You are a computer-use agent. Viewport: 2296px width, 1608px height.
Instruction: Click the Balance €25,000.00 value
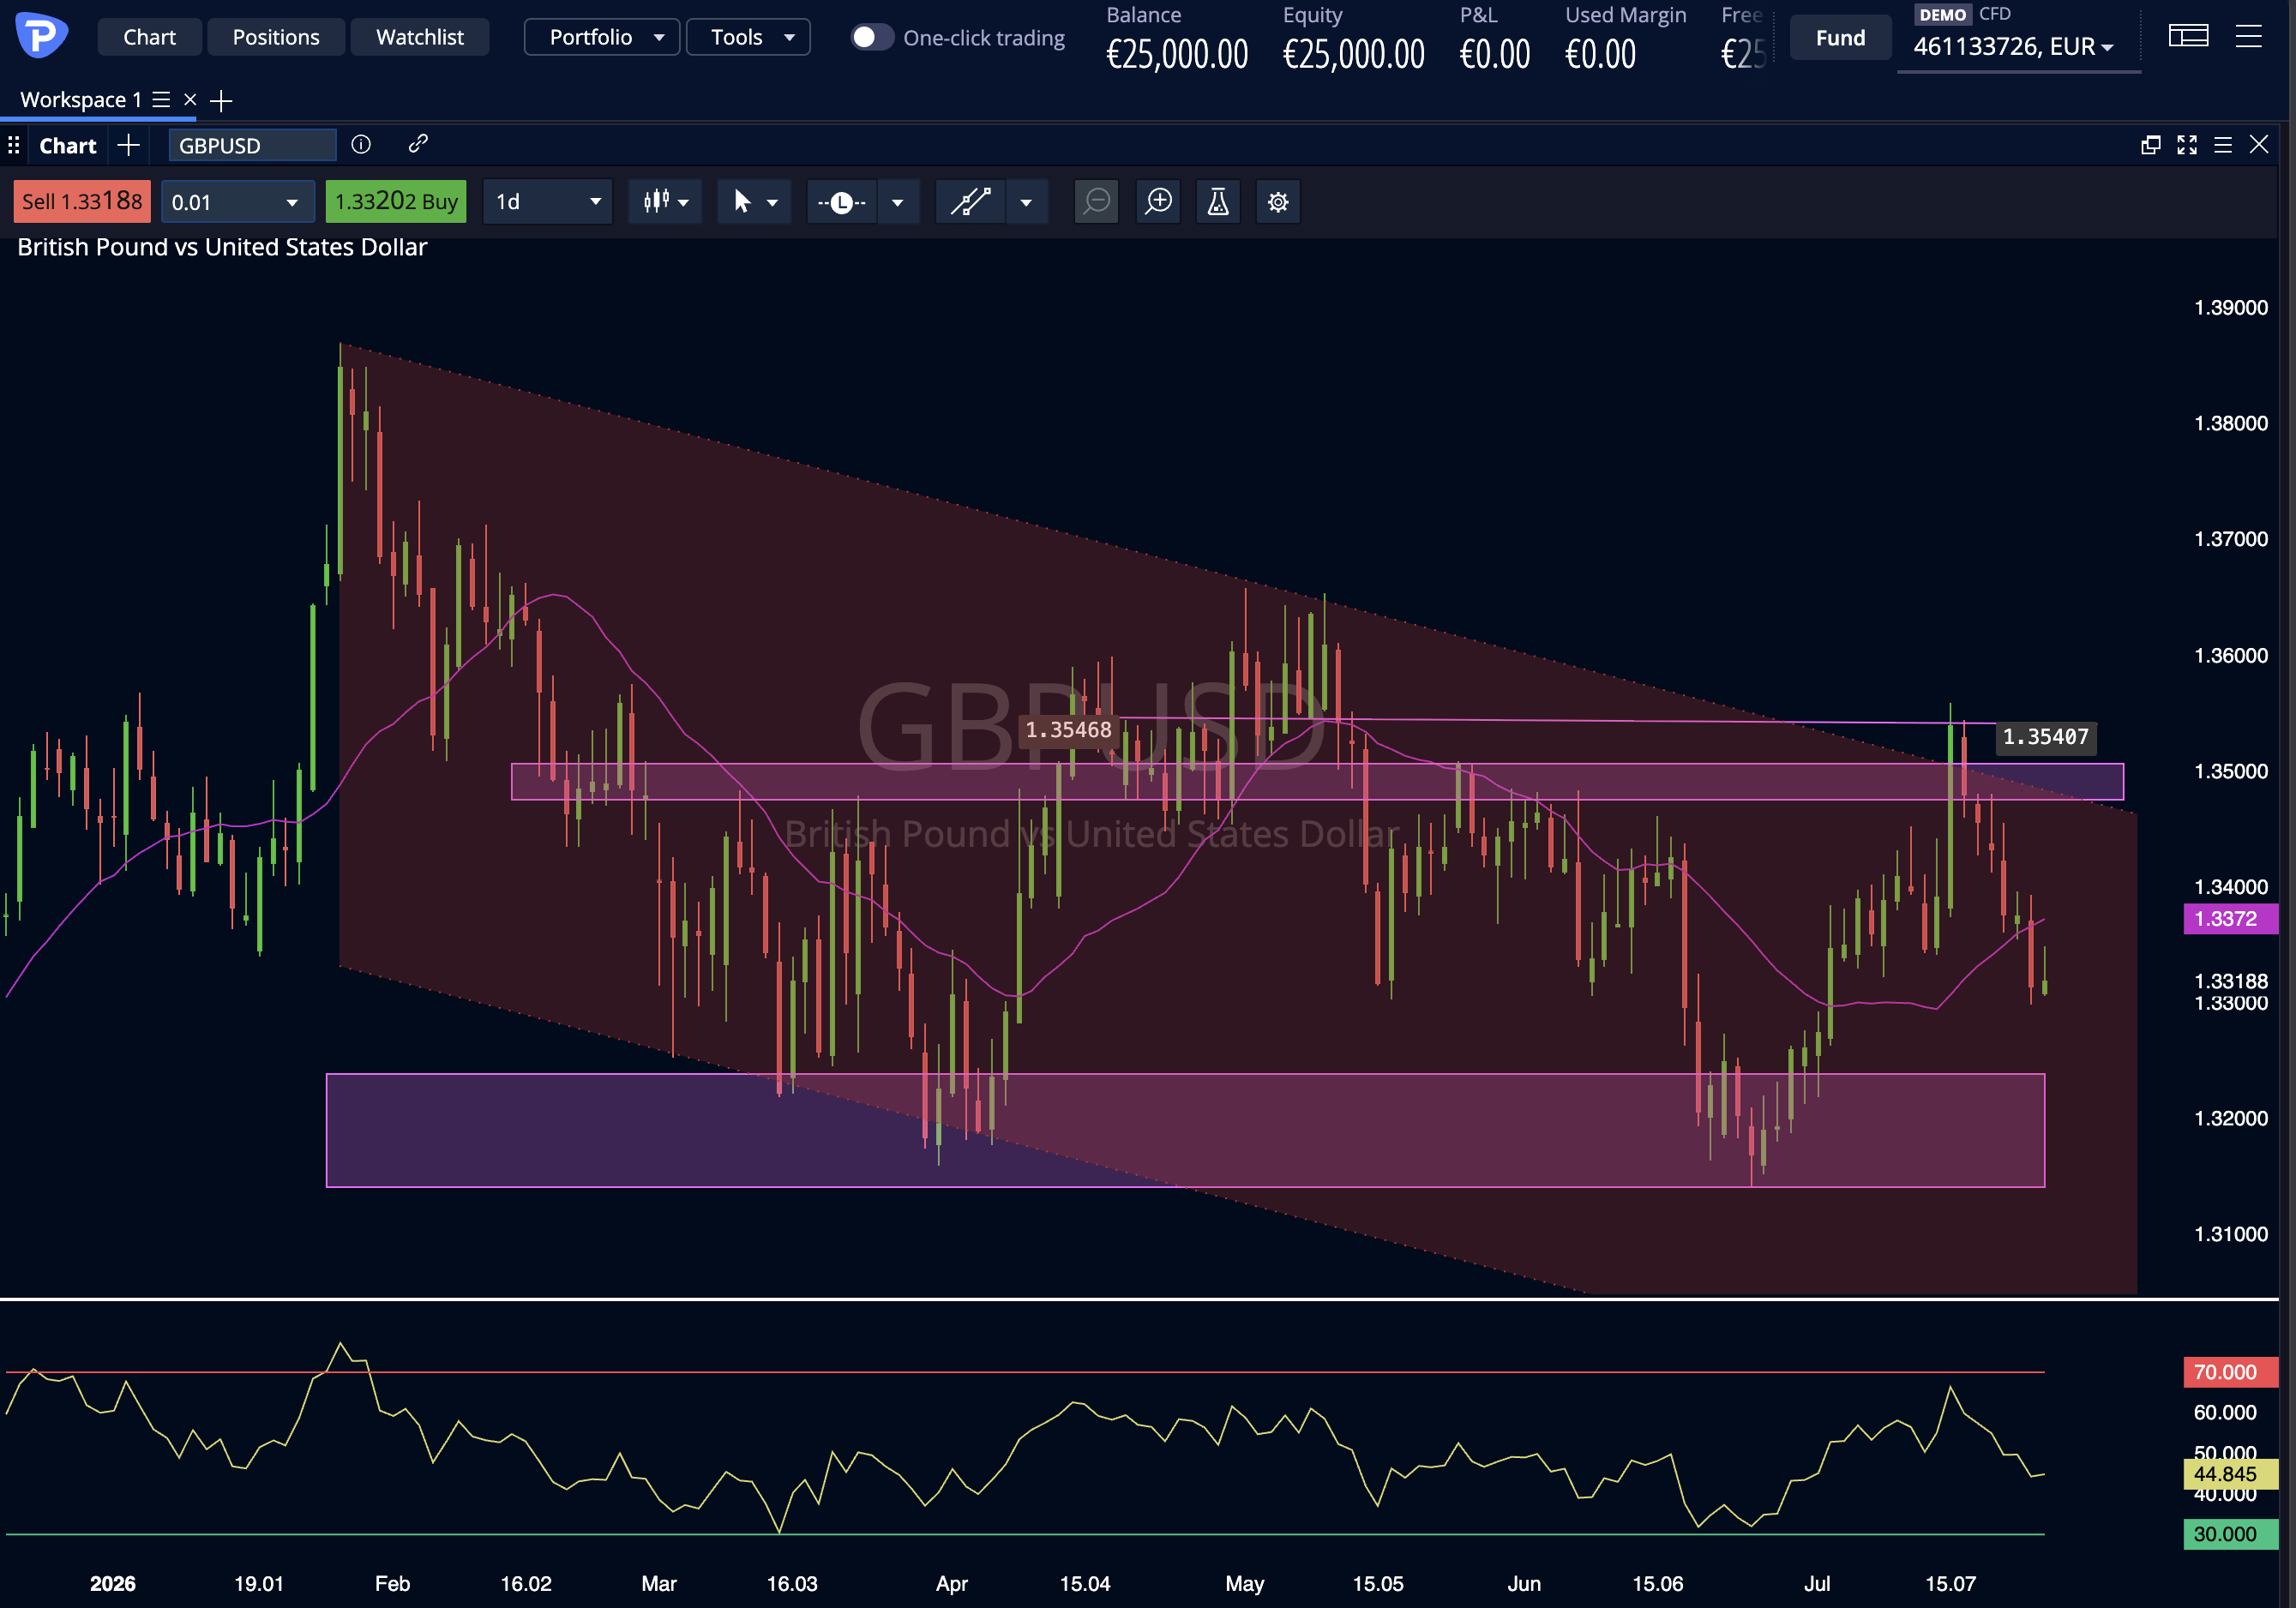1177,54
